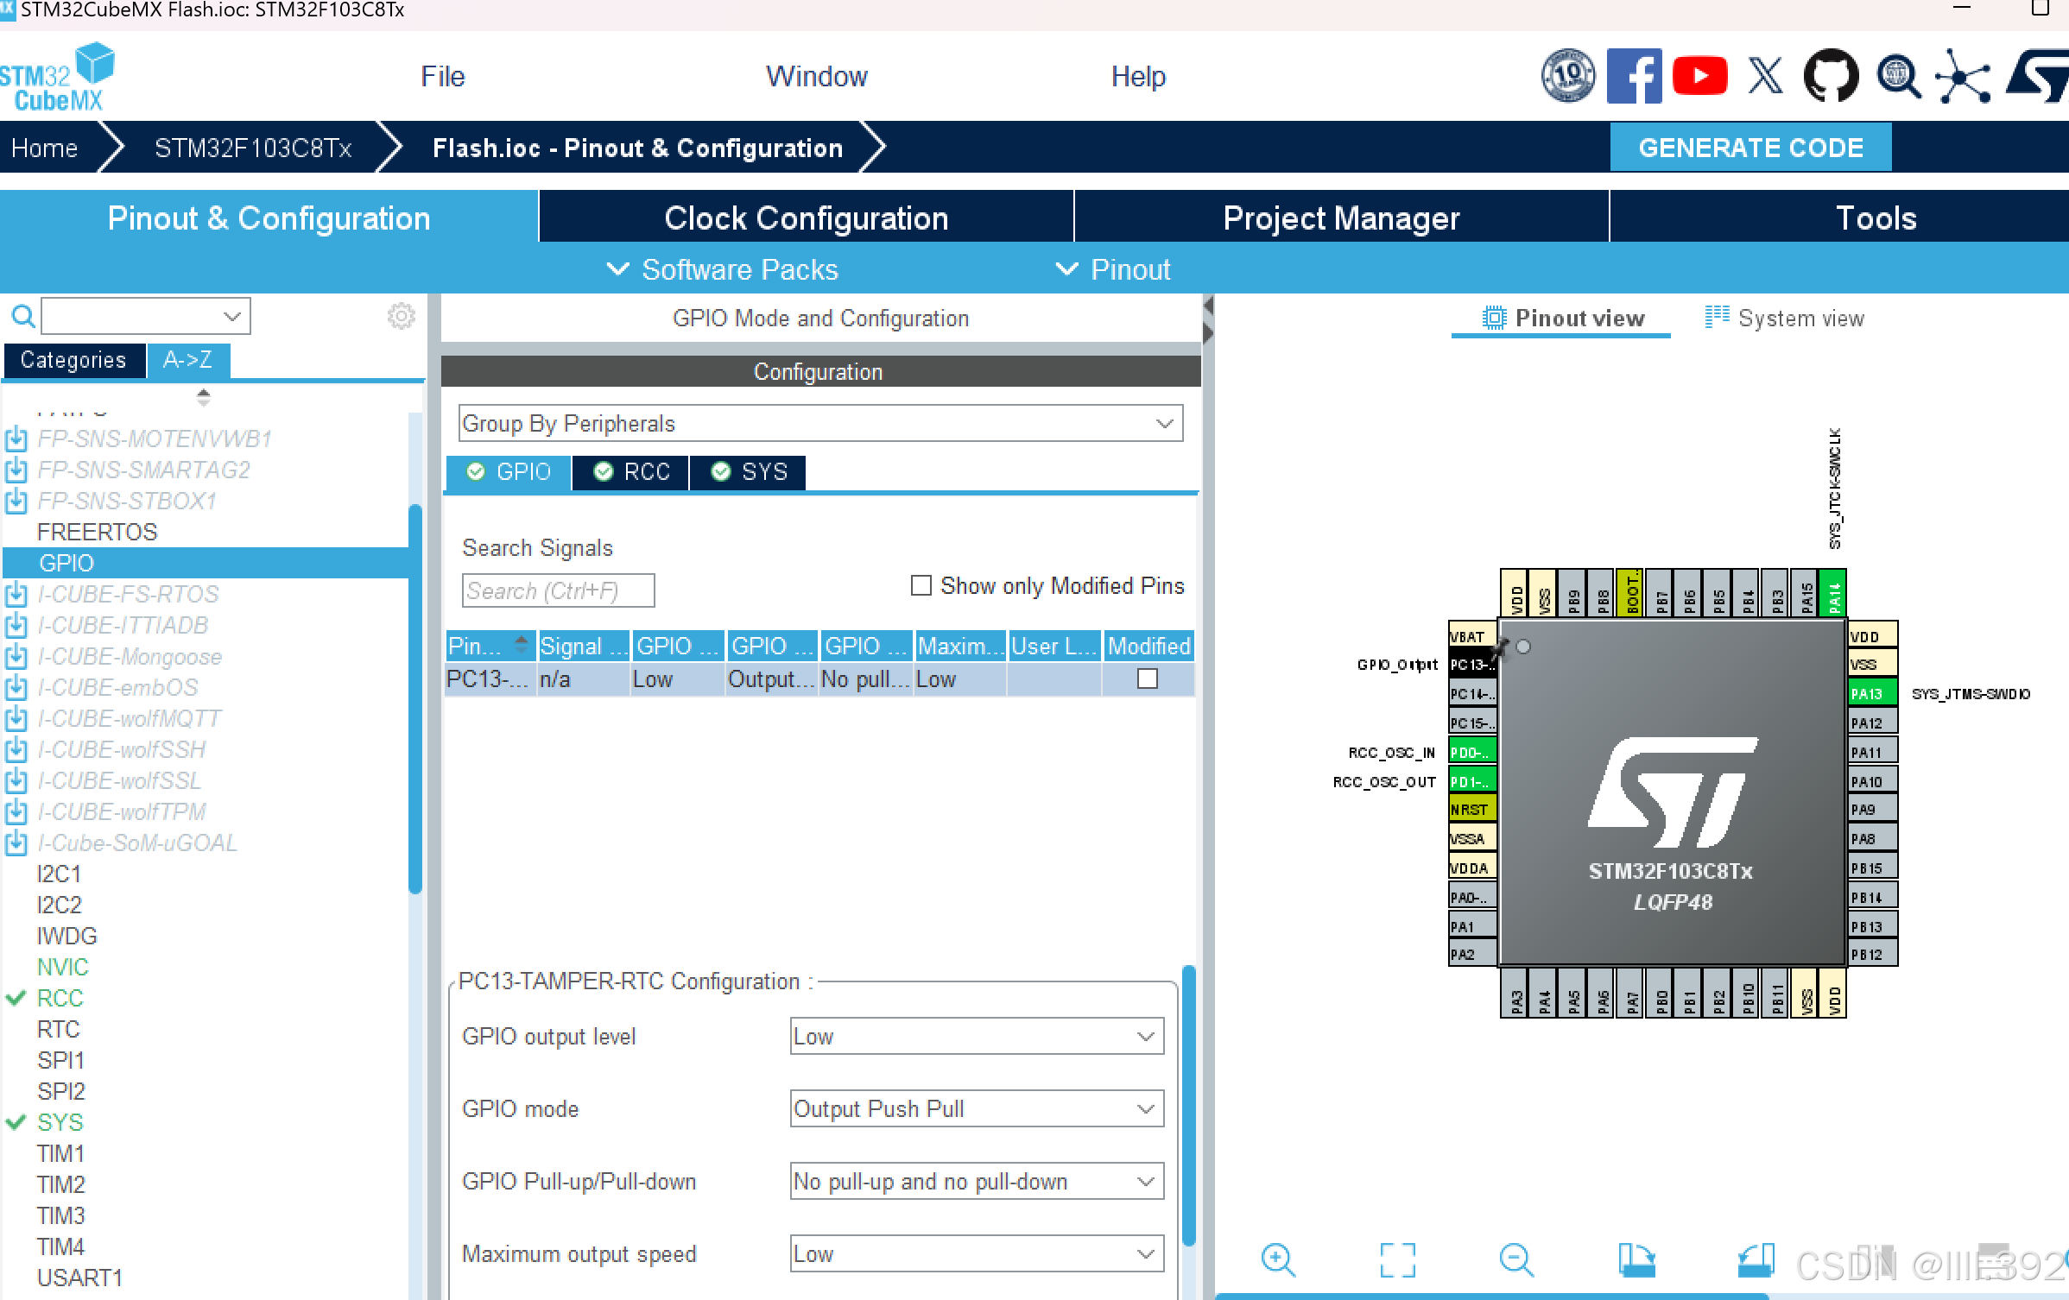Sort by the Pin Name column header
2069x1300 pixels.
(x=490, y=646)
